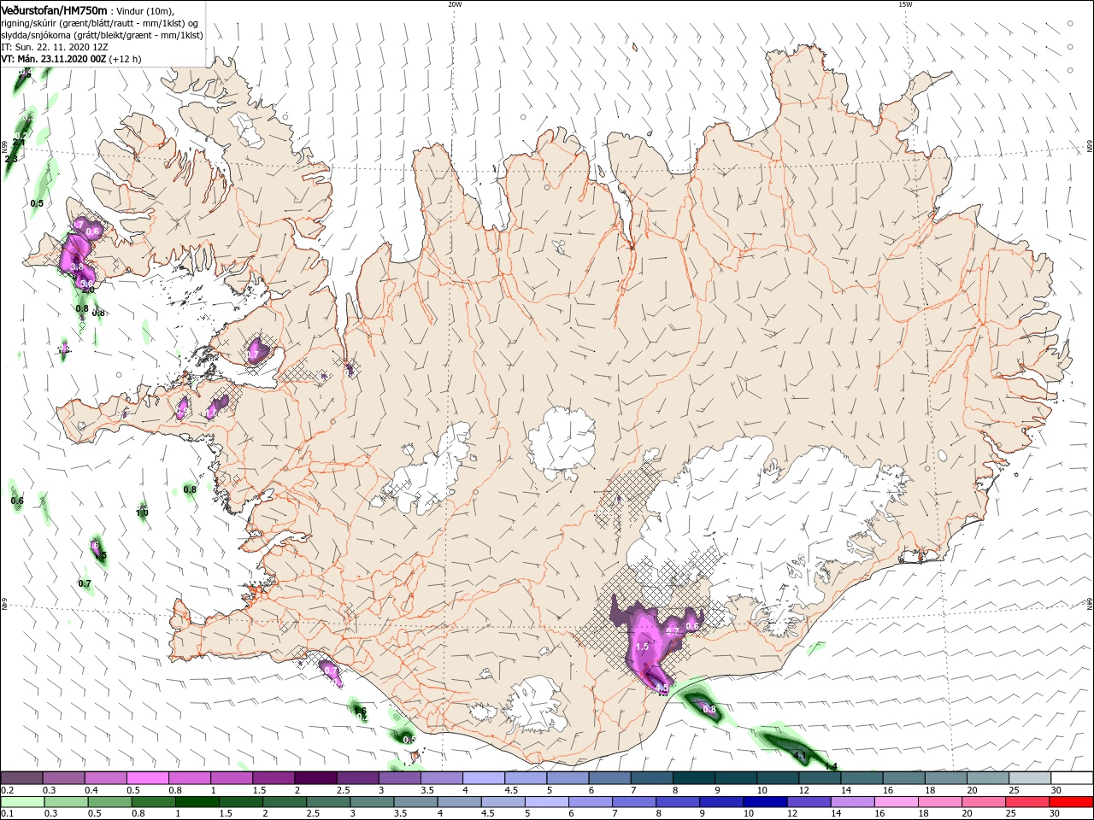This screenshot has height=820, width=1094.
Task: Select the violet 12 swatch in the lower legend row
Action: point(809,802)
